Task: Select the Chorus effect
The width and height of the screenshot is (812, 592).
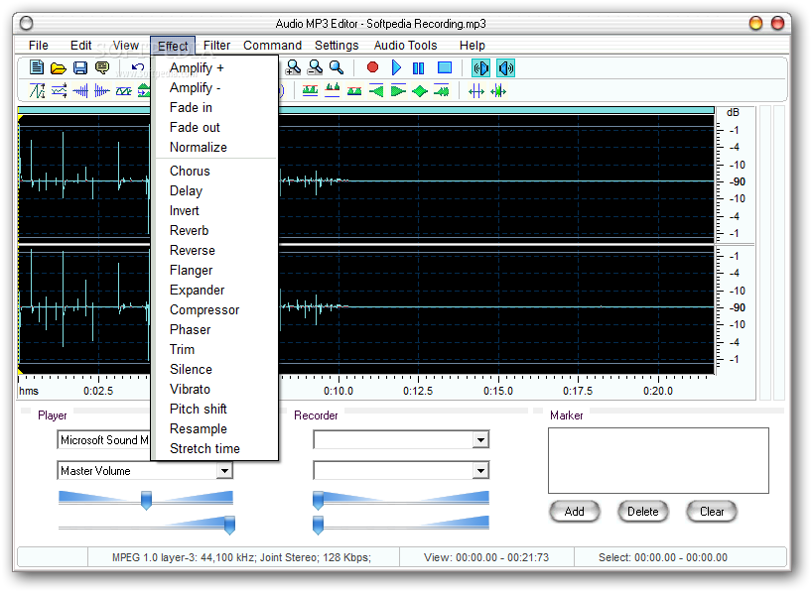Action: click(217, 172)
